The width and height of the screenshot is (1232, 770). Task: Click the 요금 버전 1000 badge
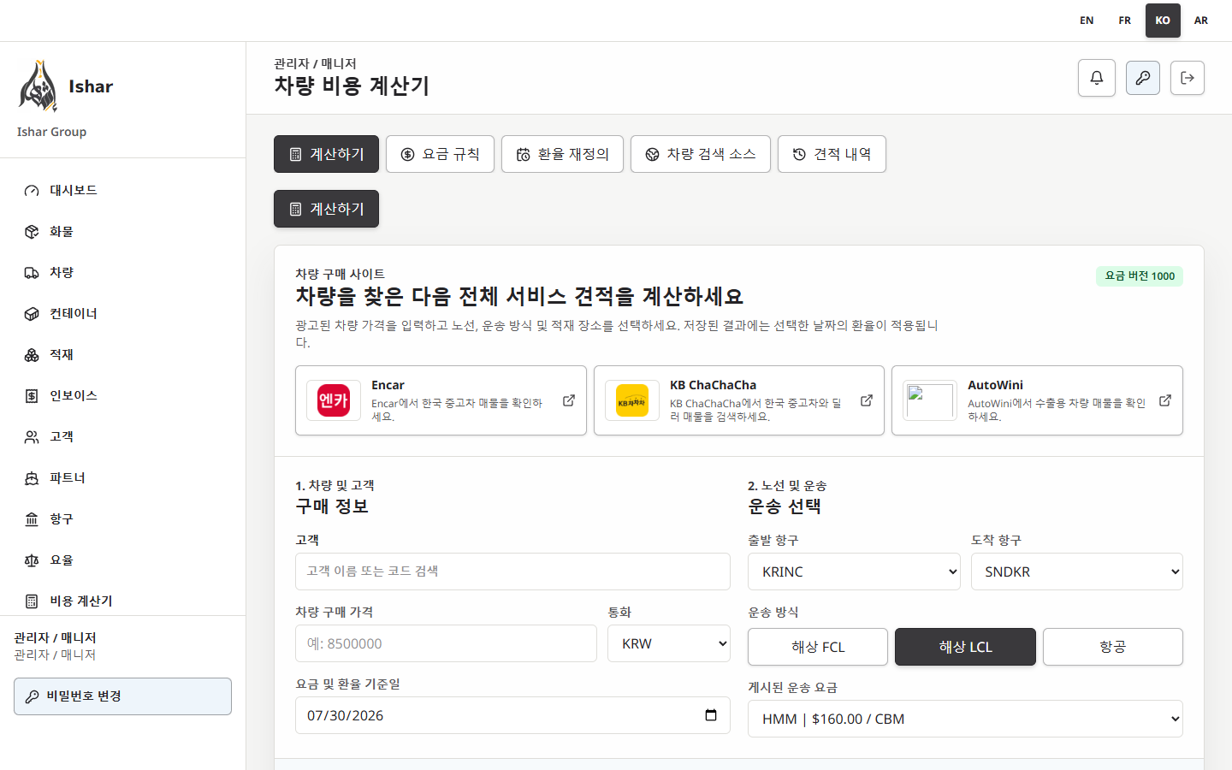click(x=1140, y=276)
